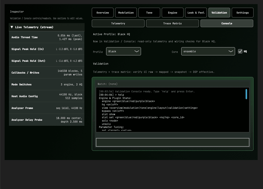Click the Signal Peak Hold (In) readout
This screenshot has width=263, height=189.
coord(47,49)
